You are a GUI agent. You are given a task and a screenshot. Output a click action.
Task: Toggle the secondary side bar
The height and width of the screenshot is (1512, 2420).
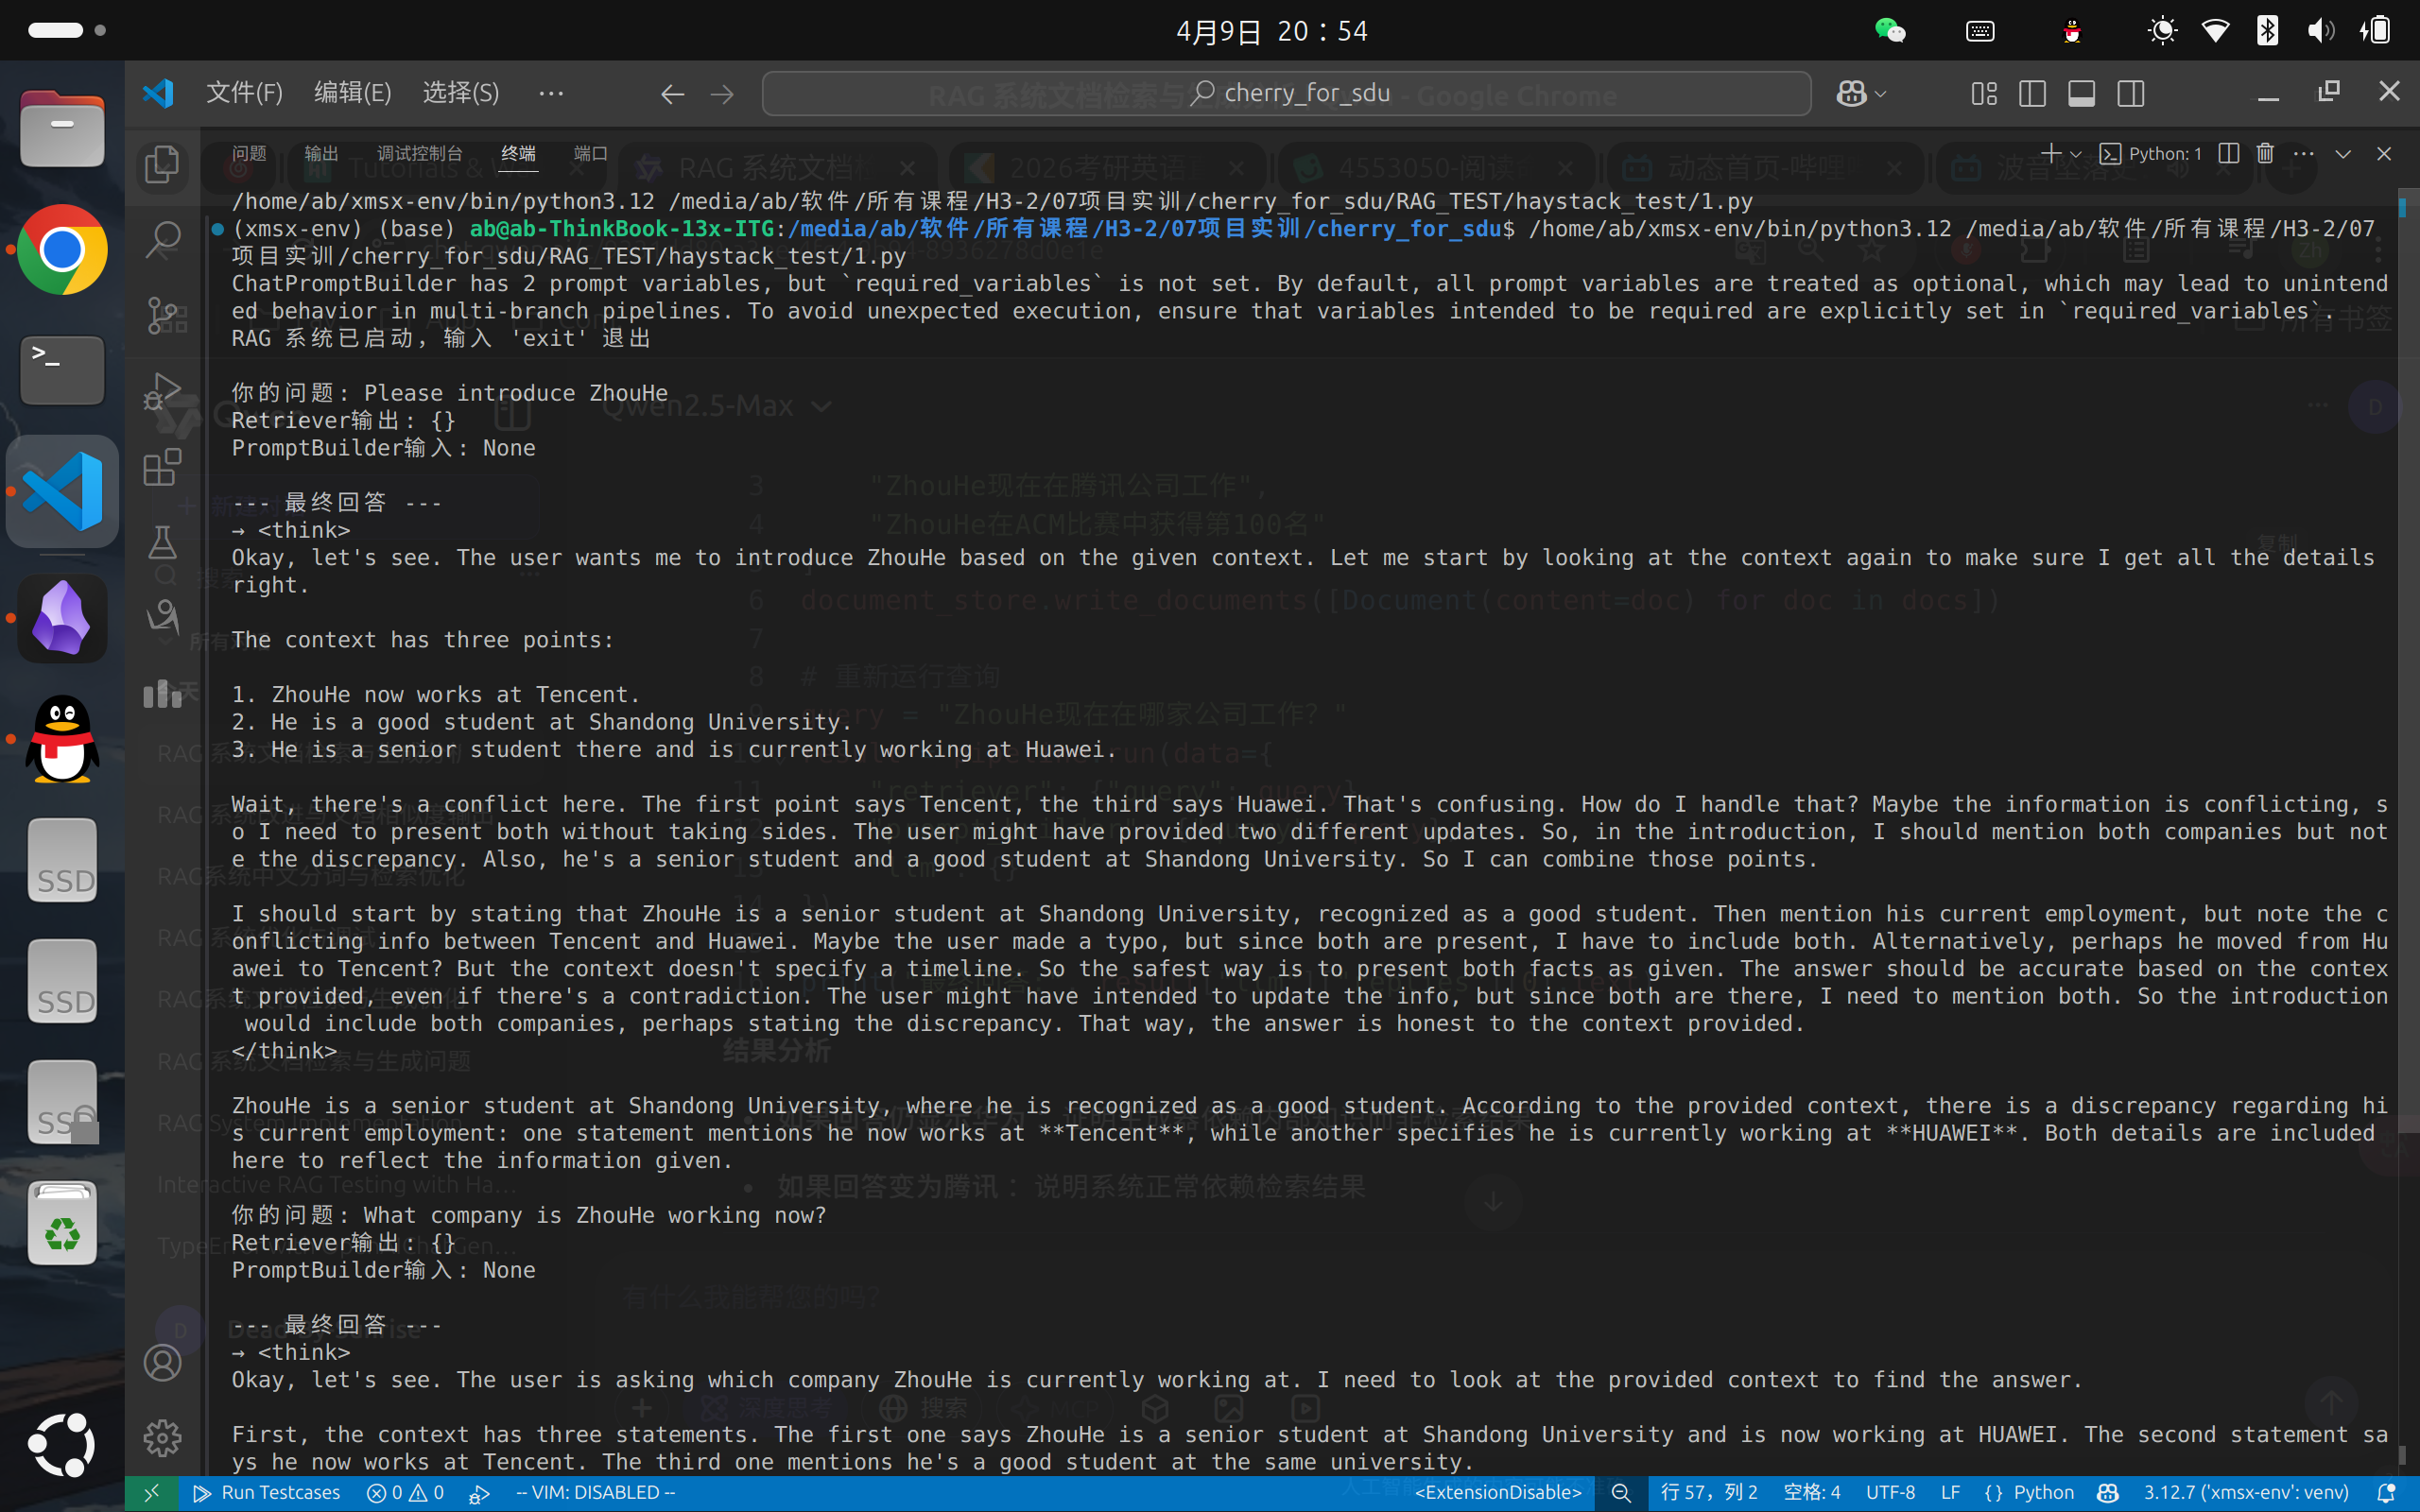pos(2130,93)
